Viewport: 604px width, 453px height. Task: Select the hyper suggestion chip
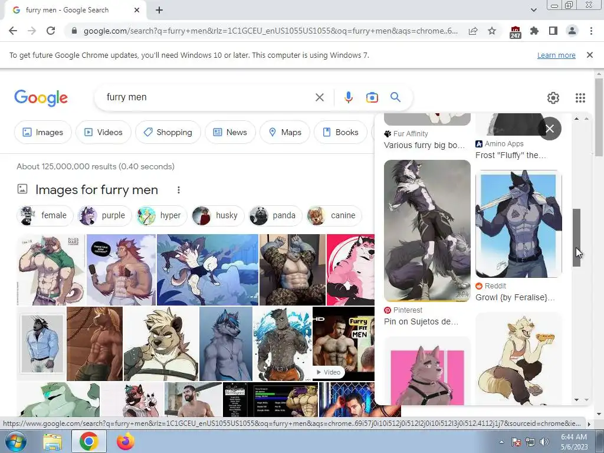(161, 215)
